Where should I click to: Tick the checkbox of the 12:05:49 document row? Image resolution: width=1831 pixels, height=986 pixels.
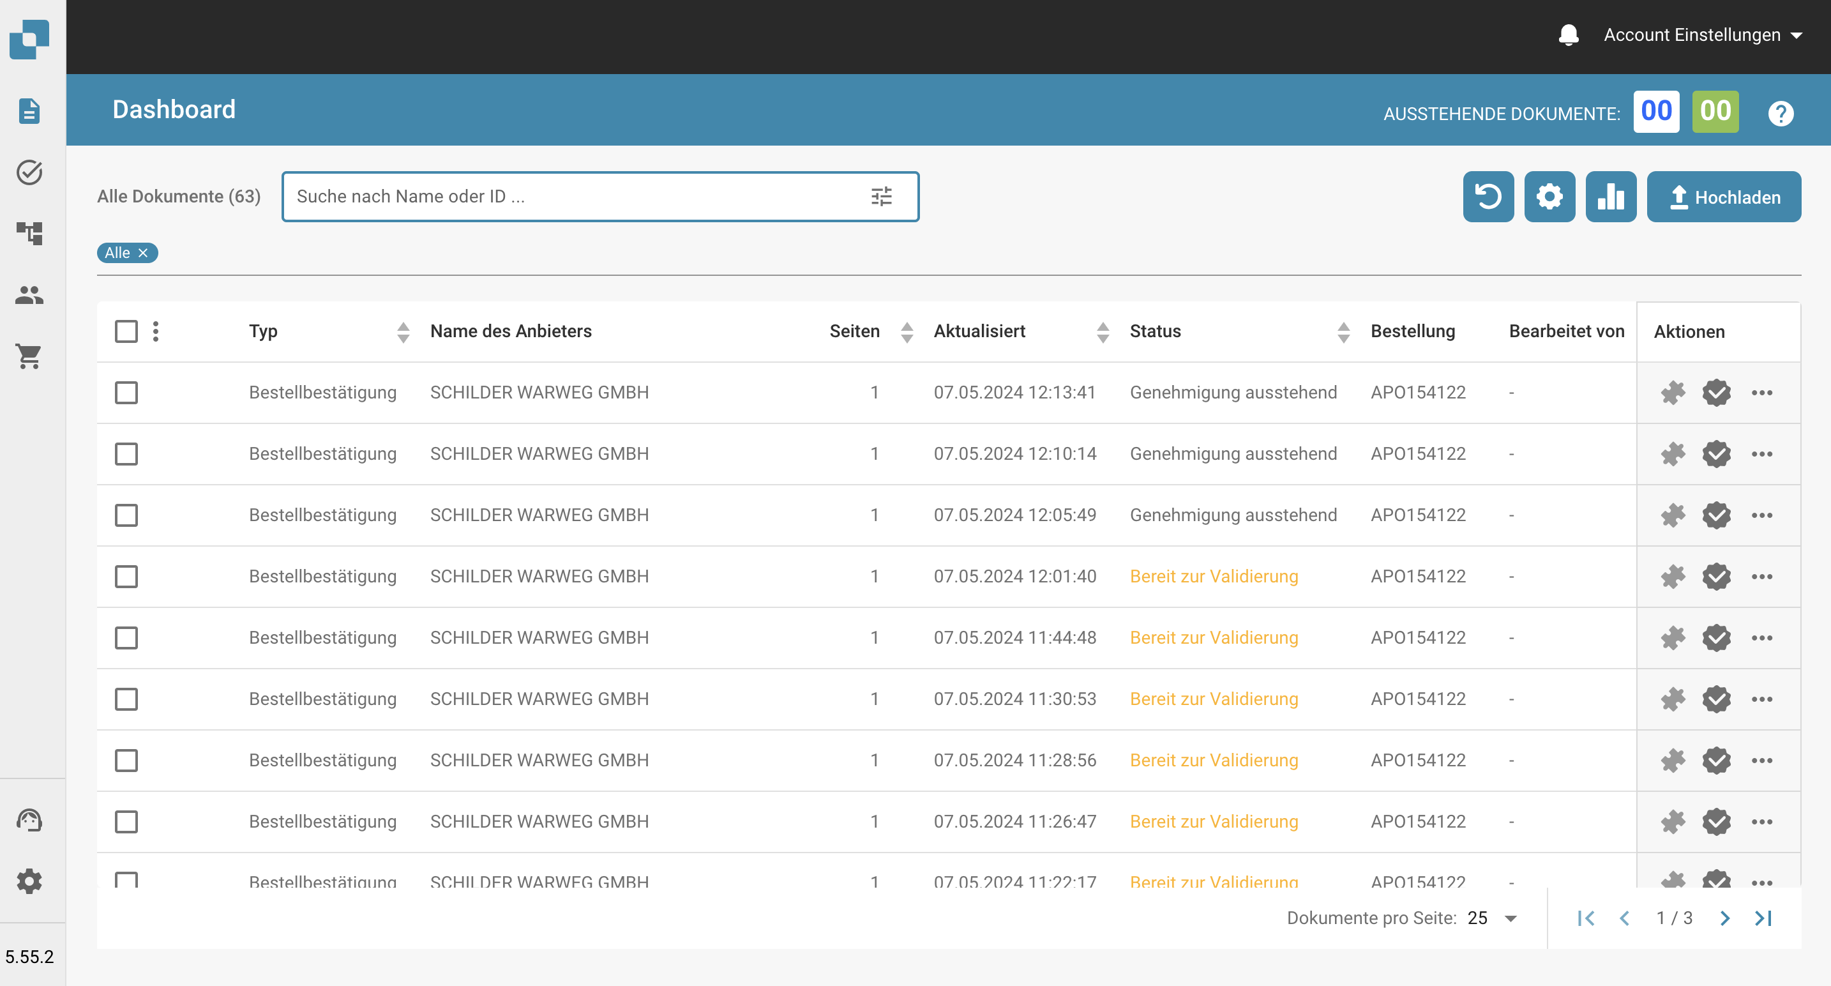(126, 515)
